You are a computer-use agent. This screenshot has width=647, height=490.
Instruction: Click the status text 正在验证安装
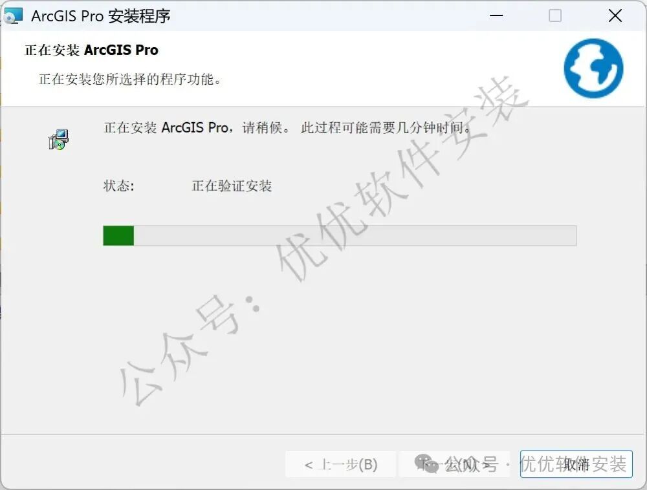point(232,186)
